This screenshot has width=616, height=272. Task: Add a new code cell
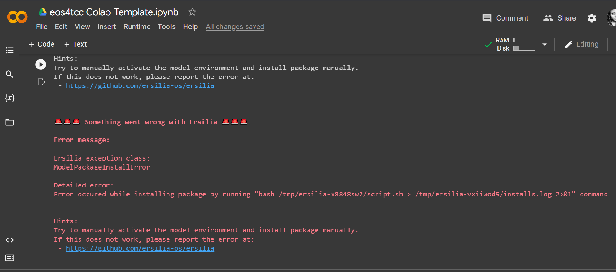coord(42,44)
